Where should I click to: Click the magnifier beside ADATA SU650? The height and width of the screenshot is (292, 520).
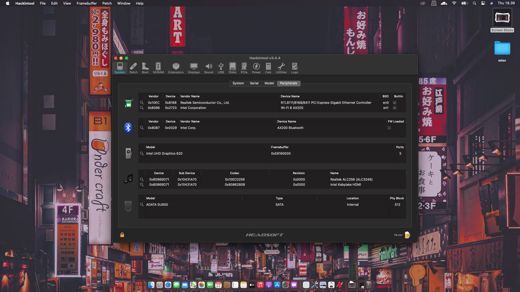click(142, 205)
